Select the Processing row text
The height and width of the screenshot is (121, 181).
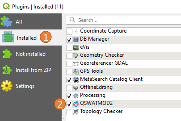(93, 95)
